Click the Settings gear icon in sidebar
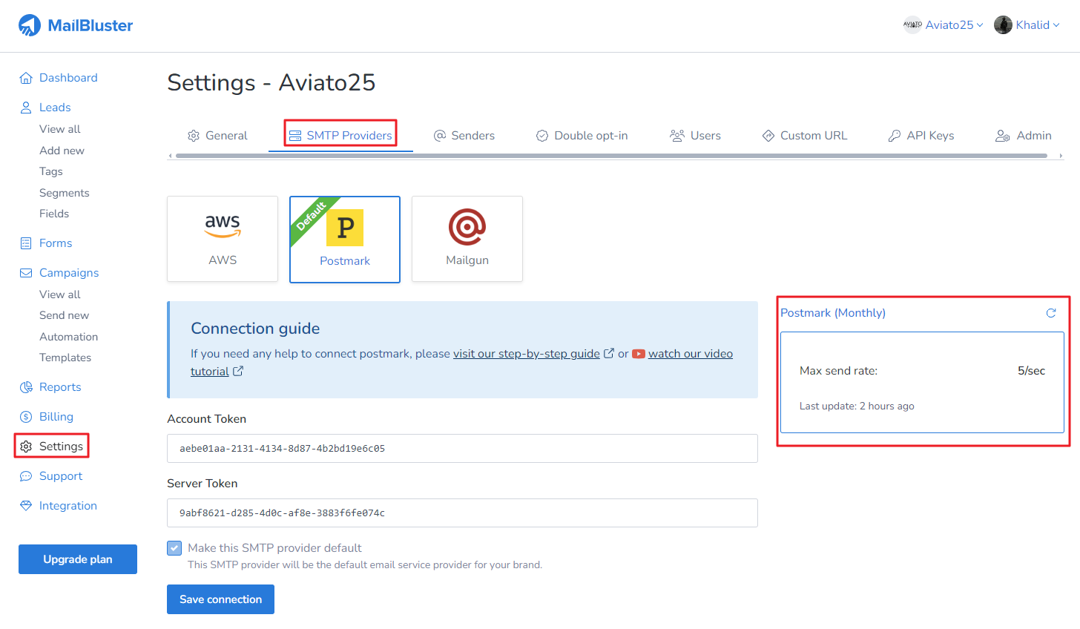1080x629 pixels. coord(26,447)
